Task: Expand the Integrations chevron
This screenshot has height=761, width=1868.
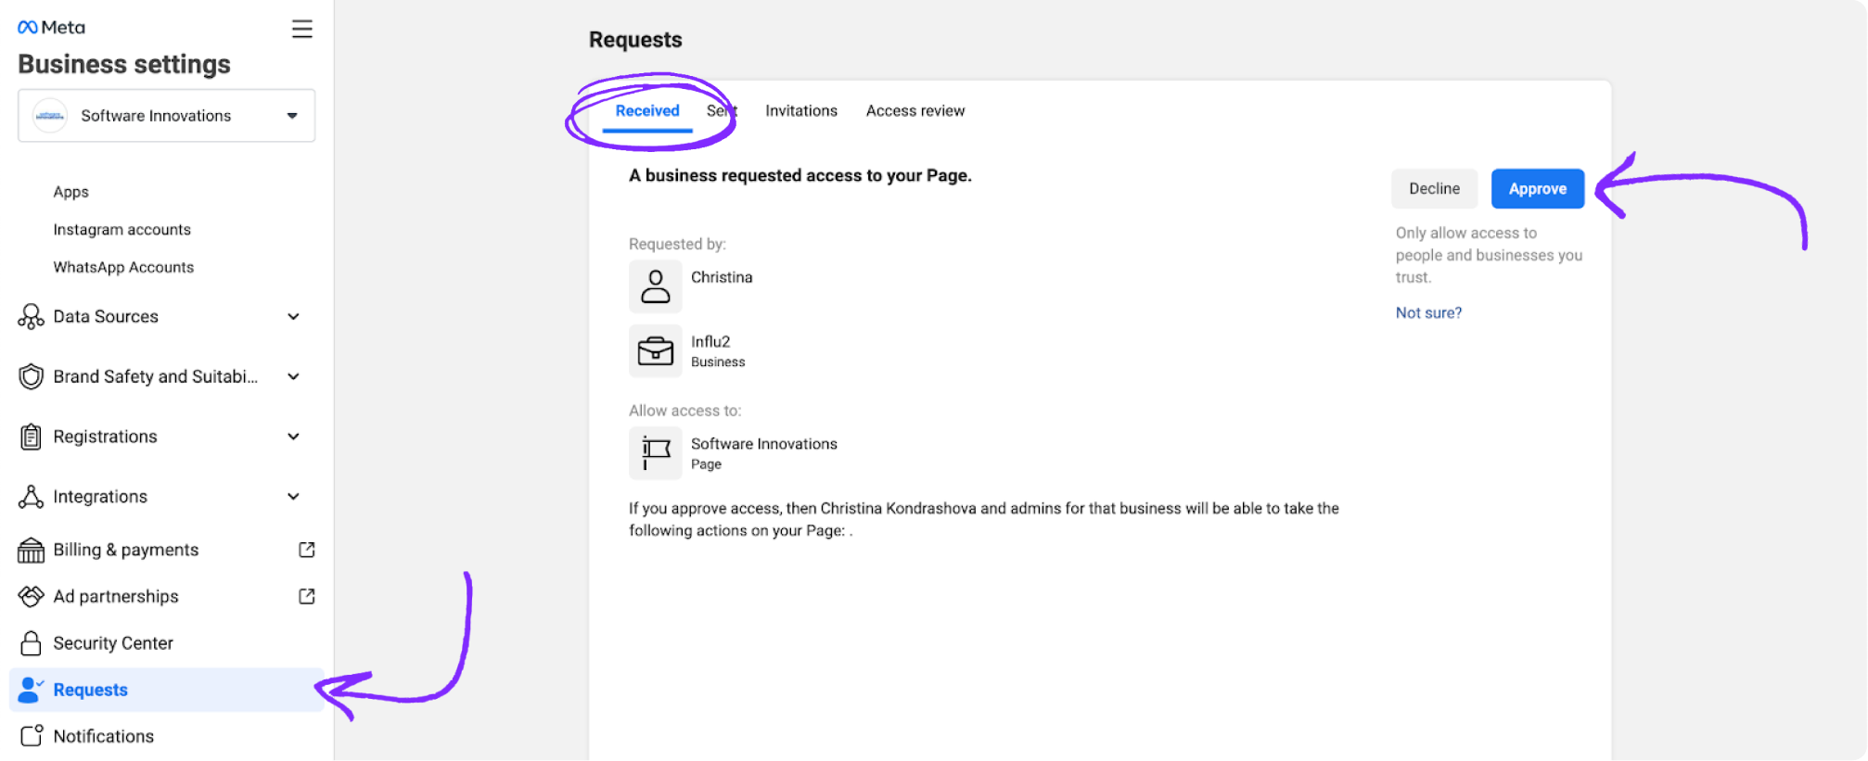Action: coord(293,497)
